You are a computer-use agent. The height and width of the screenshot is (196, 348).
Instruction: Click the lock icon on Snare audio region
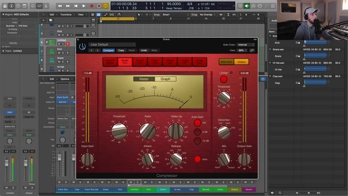click(x=299, y=56)
